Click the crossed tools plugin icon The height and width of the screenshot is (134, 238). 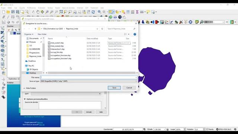[x=181, y=22]
